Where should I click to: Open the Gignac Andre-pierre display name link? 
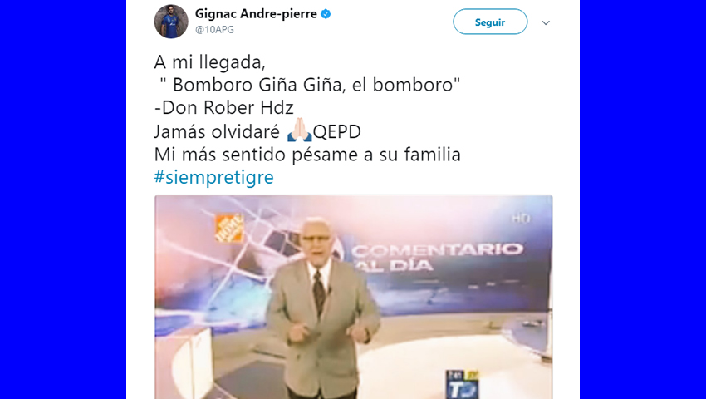click(256, 14)
